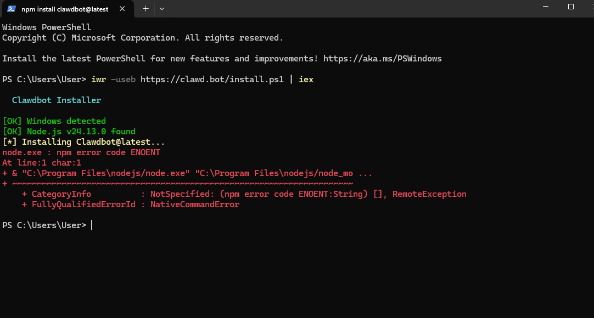Click the Installing Clawdbot@latest line
The image size is (594, 318).
click(x=83, y=142)
